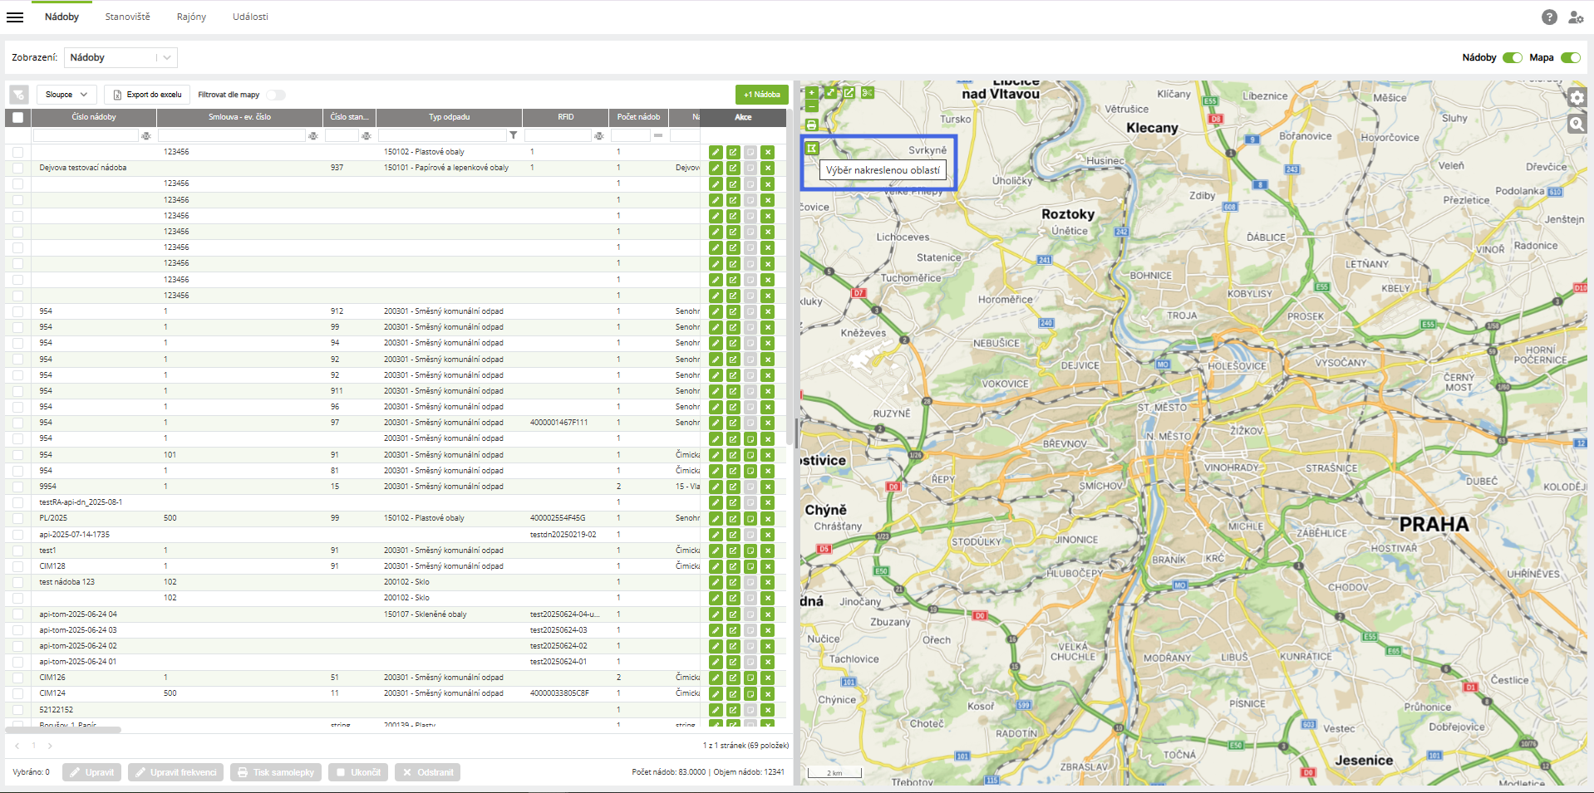Open the map settings gear
The width and height of the screenshot is (1594, 793).
point(1577,98)
